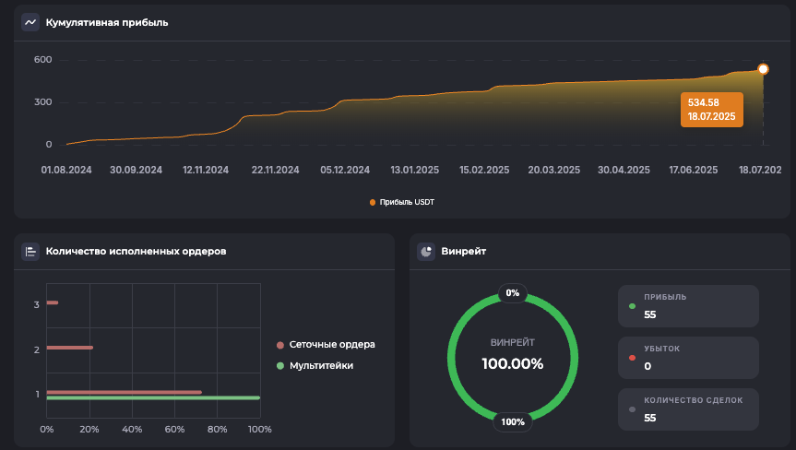796x450 pixels.
Task: Click the bar chart icon beside Количество исполненных ордеров
Action: (30, 251)
